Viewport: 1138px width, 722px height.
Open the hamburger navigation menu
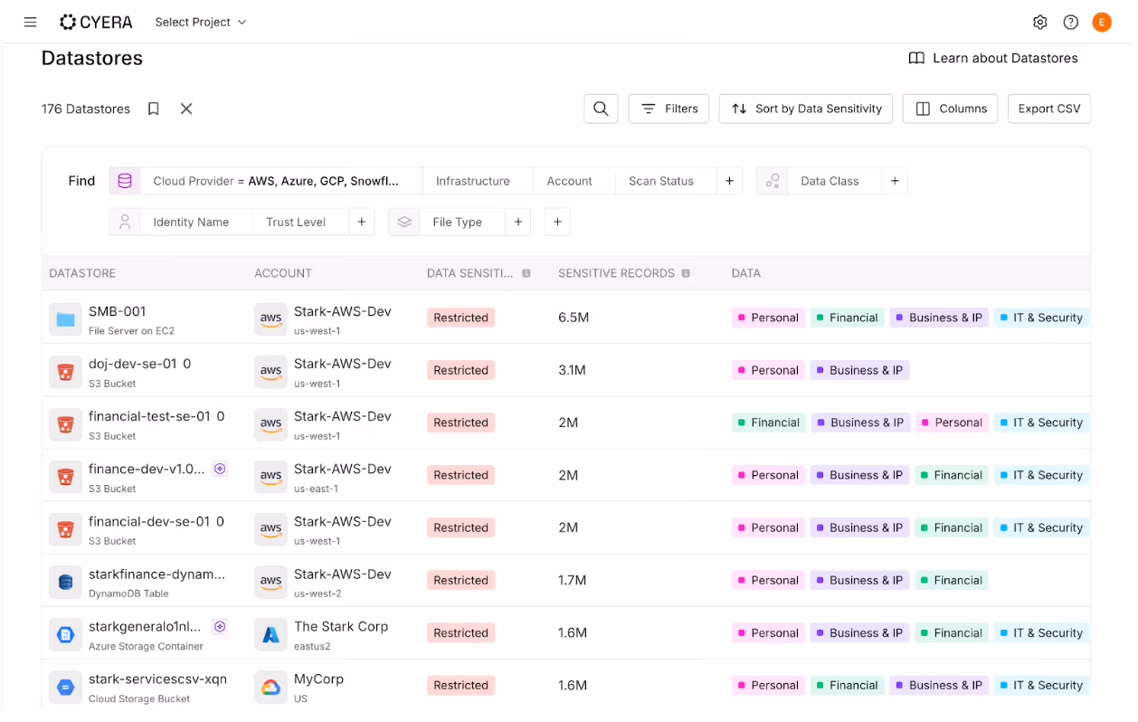pos(30,22)
